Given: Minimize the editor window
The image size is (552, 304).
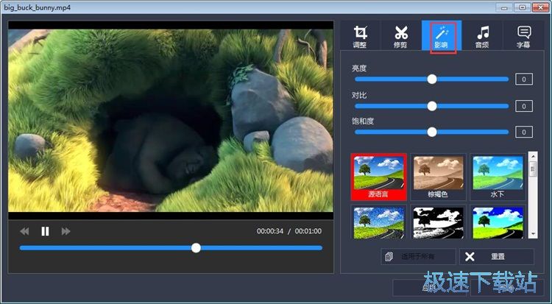Looking at the screenshot, I should tap(505, 7).
